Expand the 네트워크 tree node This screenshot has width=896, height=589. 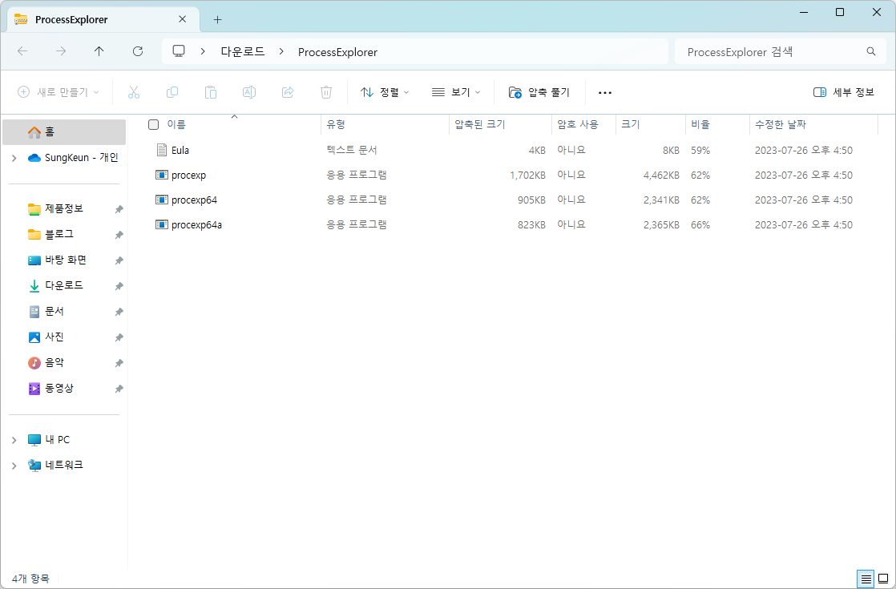(14, 466)
